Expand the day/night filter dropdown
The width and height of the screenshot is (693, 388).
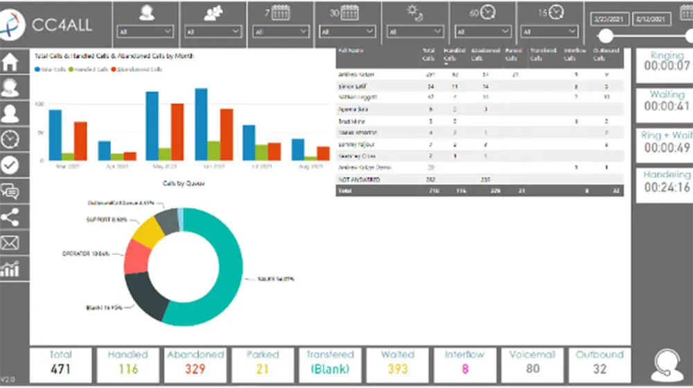coord(415,32)
